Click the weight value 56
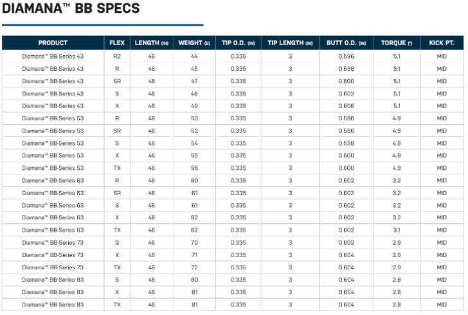The width and height of the screenshot is (468, 315). tap(194, 168)
